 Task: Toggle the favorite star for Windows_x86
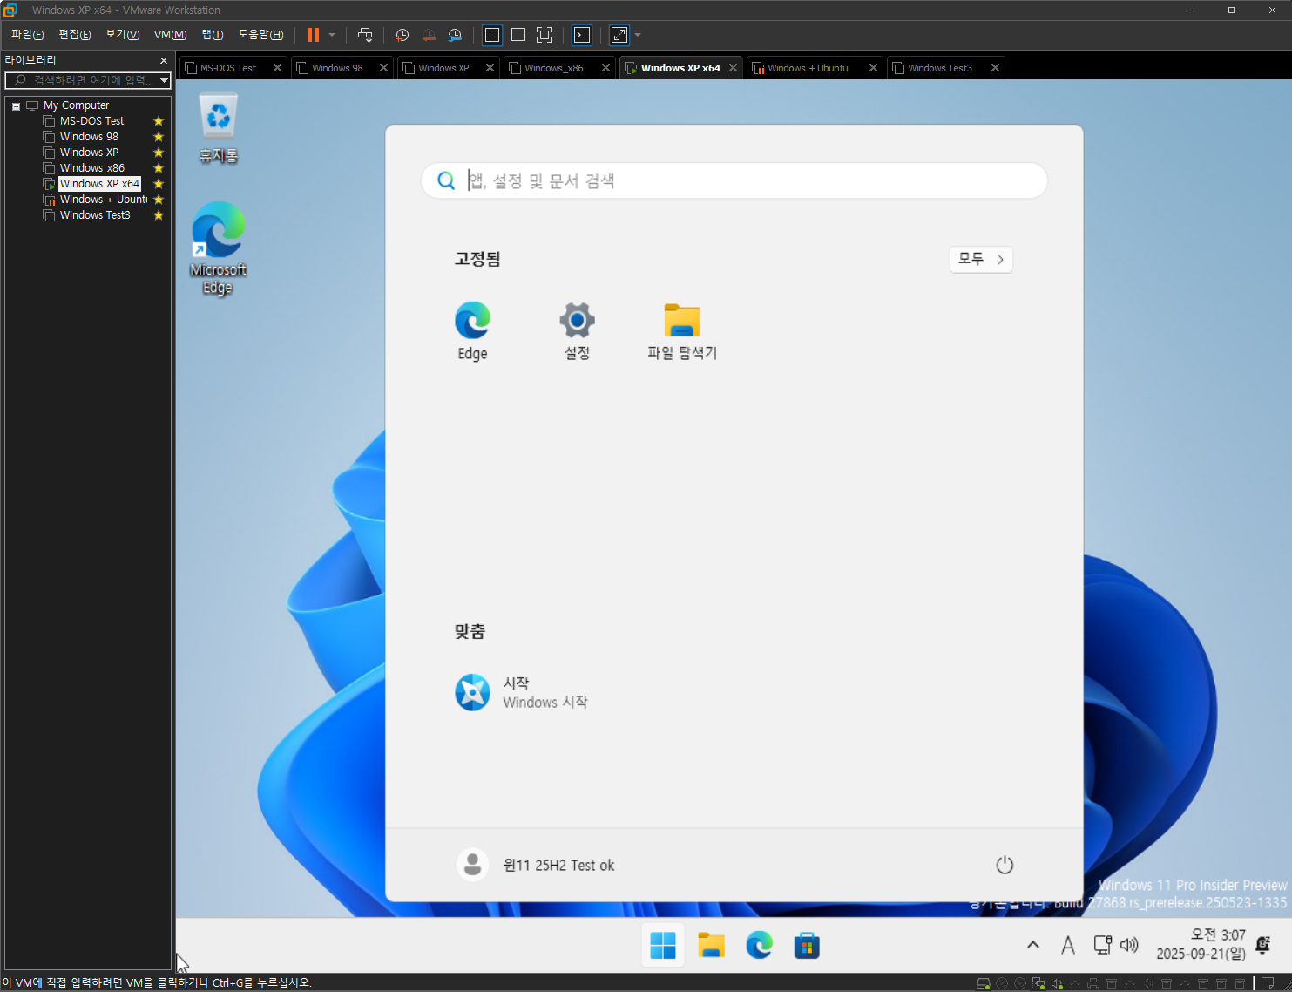pyautogui.click(x=159, y=168)
